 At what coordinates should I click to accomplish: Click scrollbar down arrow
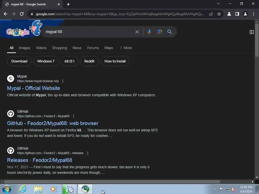[257, 177]
